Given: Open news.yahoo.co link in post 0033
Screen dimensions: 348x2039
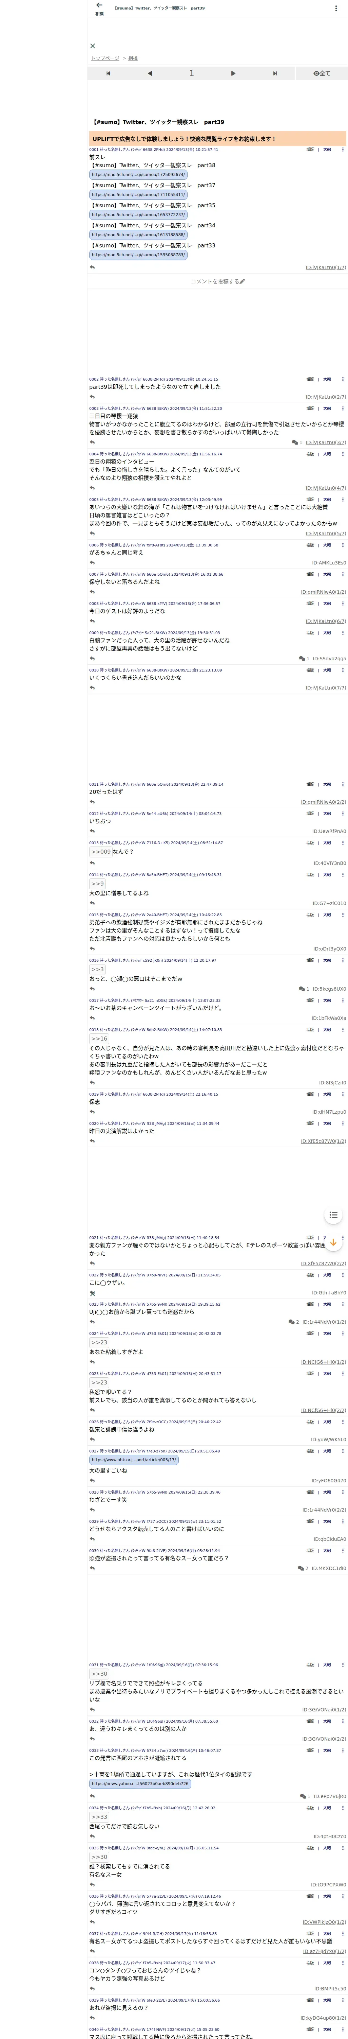Looking at the screenshot, I should [140, 1784].
